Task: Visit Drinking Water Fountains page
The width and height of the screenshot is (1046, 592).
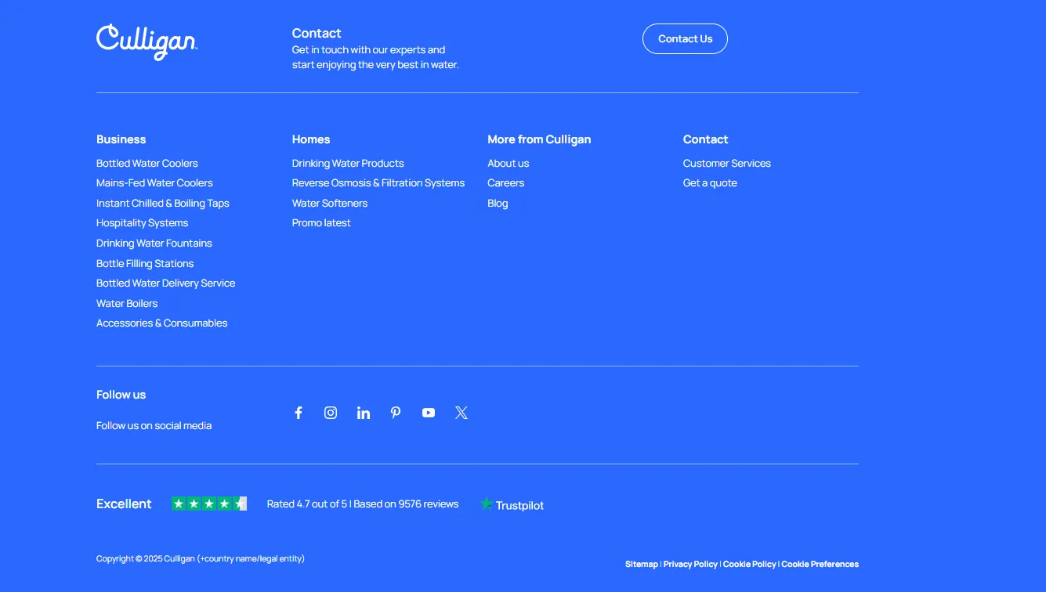Action: [154, 244]
